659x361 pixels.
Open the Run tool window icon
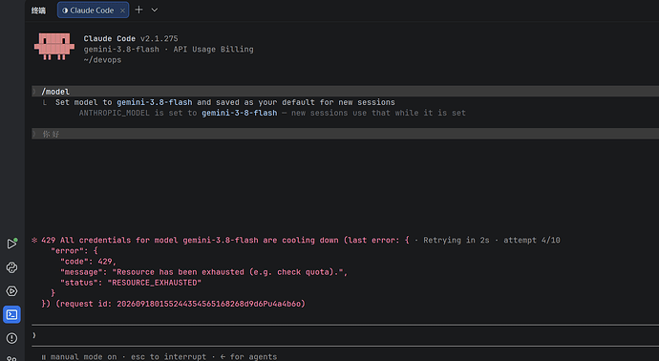point(11,244)
